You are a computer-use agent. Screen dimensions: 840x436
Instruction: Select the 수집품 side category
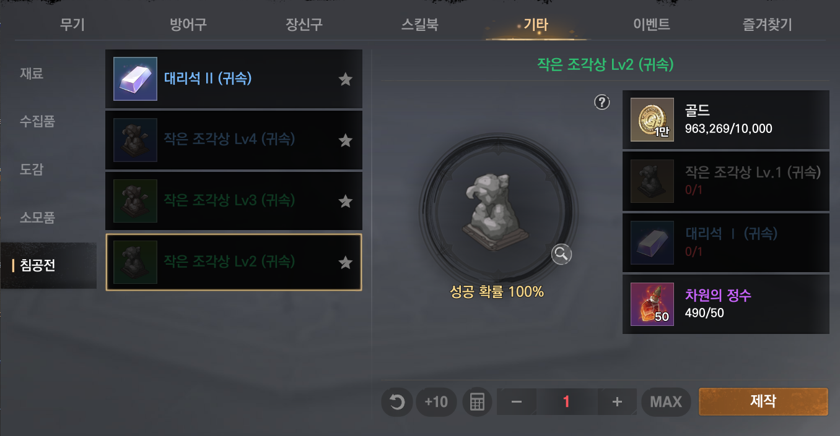tap(38, 121)
